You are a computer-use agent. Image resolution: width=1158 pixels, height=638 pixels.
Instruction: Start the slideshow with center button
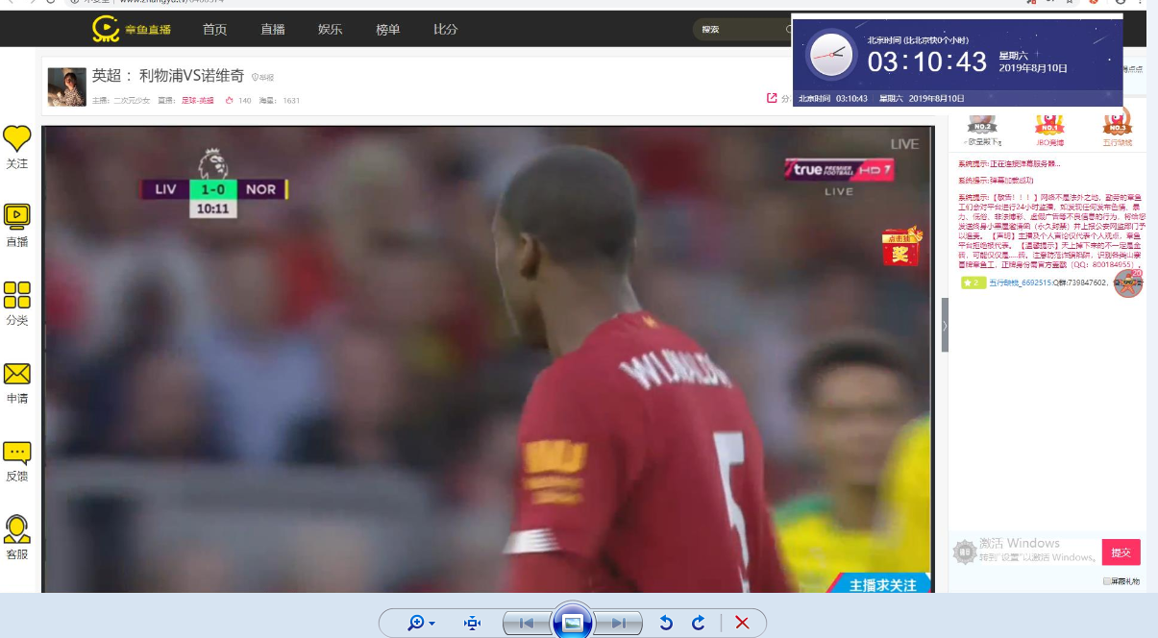coord(572,623)
